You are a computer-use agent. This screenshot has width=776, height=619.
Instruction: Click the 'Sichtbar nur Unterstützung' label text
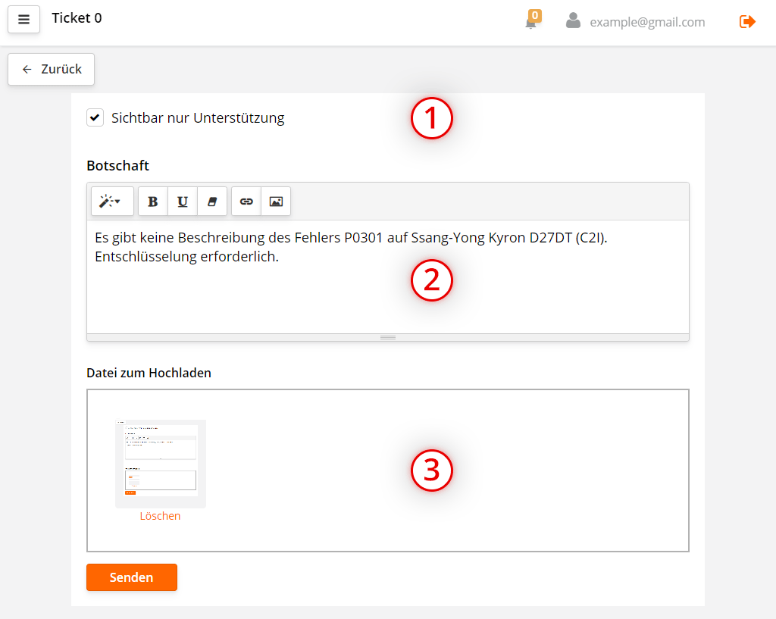pos(198,117)
